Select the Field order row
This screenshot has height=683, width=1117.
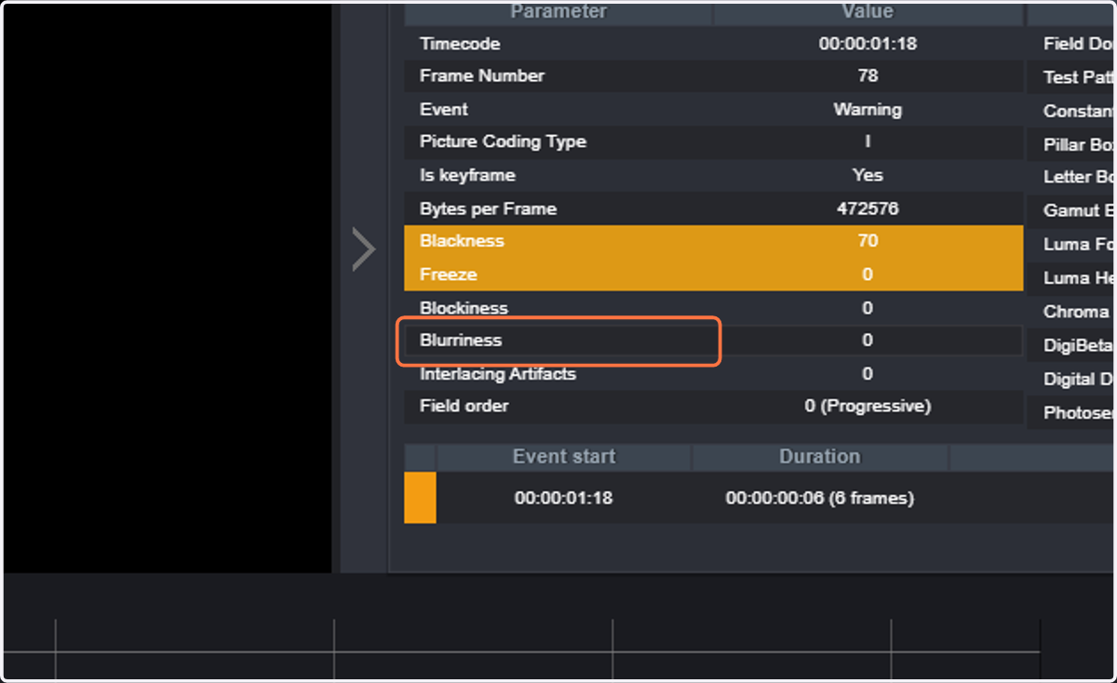tap(713, 407)
